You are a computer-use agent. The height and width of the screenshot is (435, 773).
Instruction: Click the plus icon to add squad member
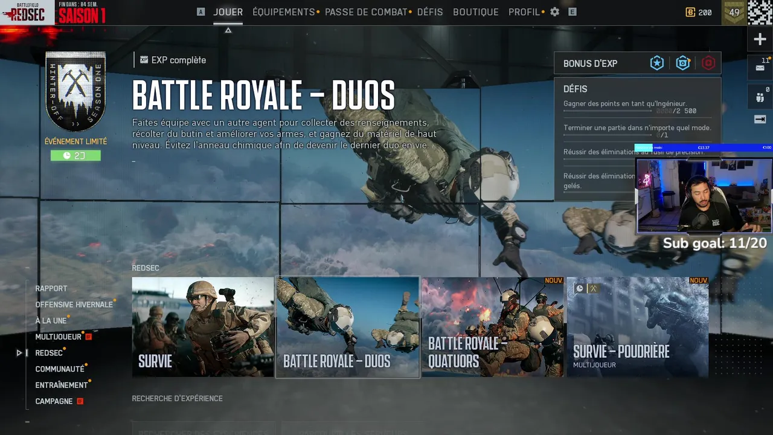[x=760, y=39]
